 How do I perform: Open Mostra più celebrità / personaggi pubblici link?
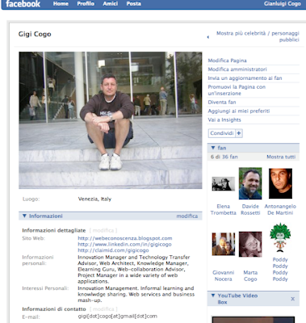(258, 36)
